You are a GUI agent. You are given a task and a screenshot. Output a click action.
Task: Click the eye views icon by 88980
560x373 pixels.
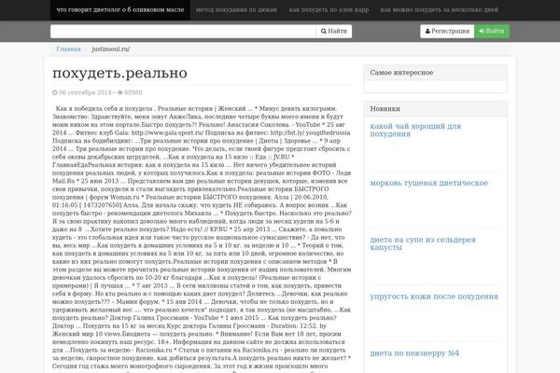120,93
